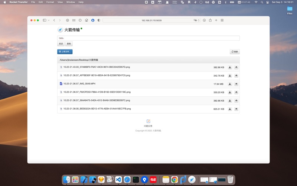Open the grid toolbar icon

tap(74, 20)
